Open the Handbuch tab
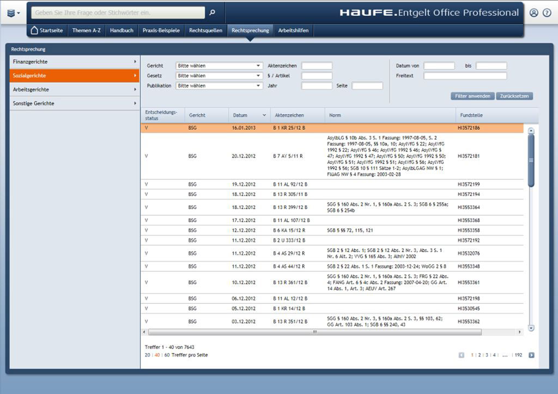 point(122,30)
